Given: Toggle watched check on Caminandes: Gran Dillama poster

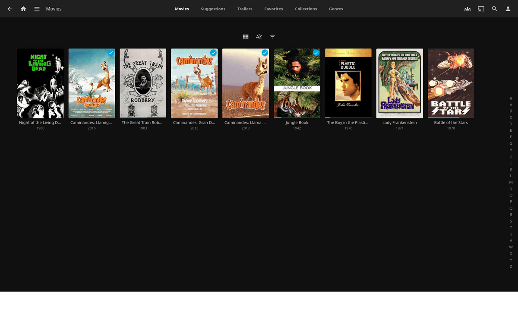Looking at the screenshot, I should [x=213, y=53].
